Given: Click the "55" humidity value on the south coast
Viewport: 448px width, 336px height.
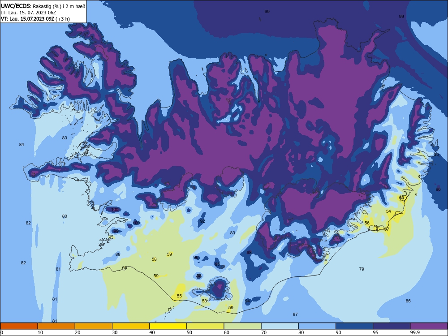Looking at the screenshot, I should pyautogui.click(x=179, y=296).
